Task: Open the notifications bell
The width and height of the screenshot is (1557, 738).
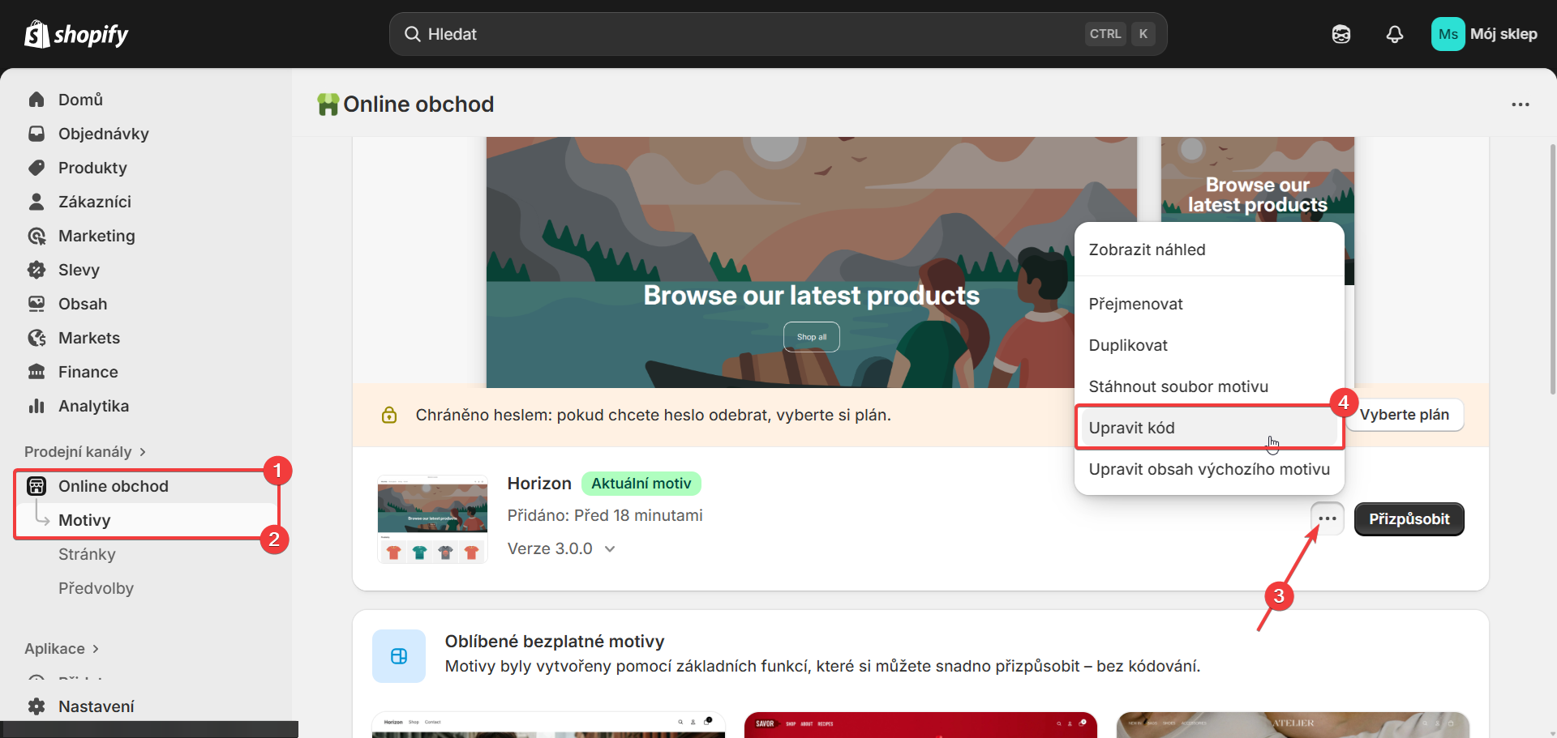Action: [x=1394, y=34]
